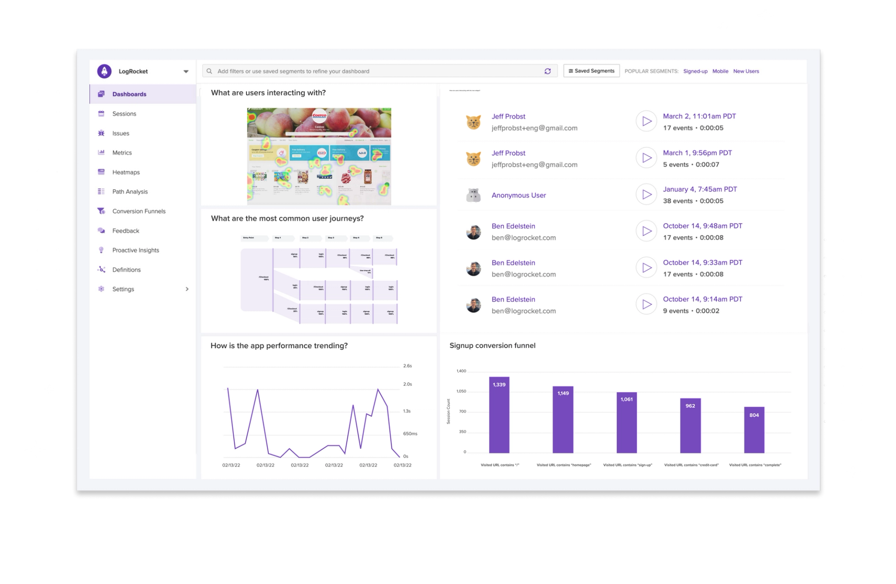Click the Path Analysis icon

click(x=101, y=192)
